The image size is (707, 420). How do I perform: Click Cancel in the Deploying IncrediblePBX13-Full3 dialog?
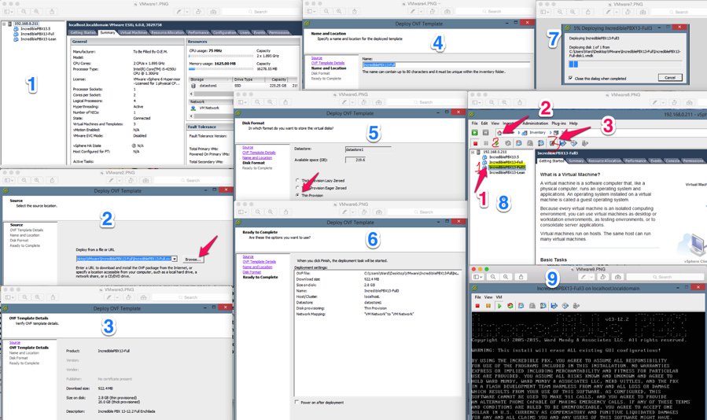670,78
